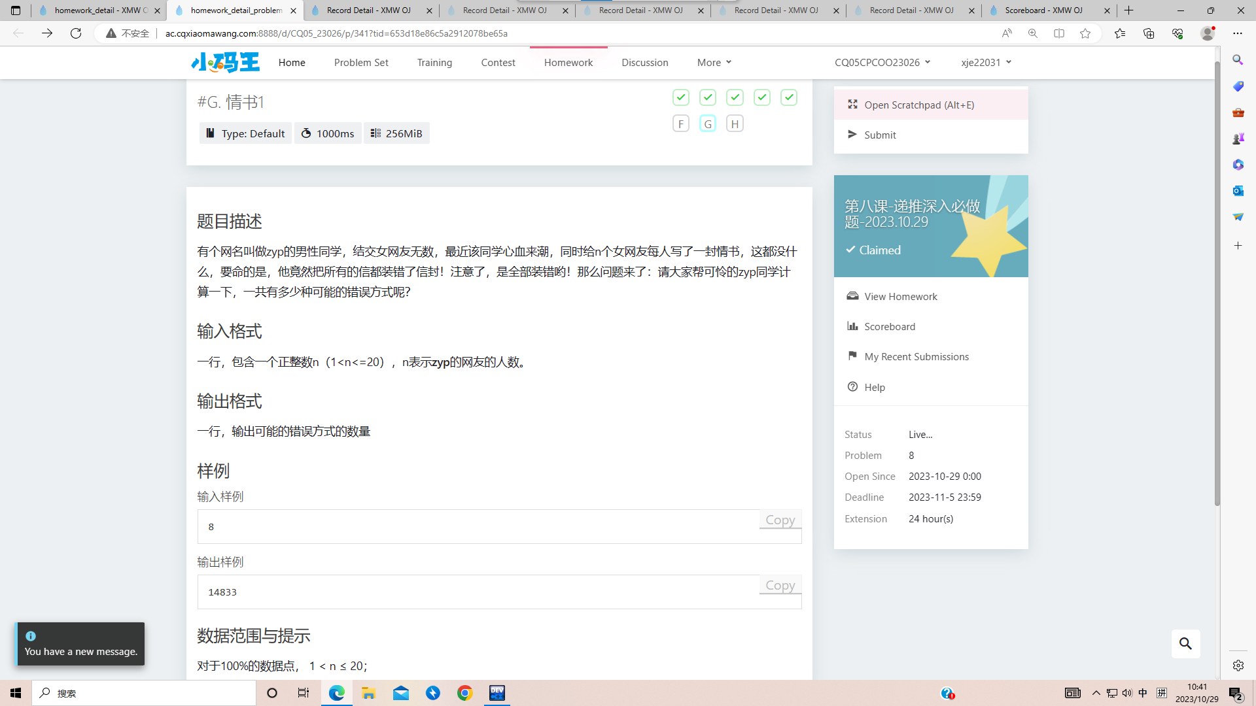The height and width of the screenshot is (706, 1256).
Task: Select the fourth solved problem checkmark
Action: click(762, 97)
